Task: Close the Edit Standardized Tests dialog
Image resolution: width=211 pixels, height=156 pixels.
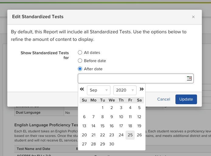Action: [x=193, y=17]
